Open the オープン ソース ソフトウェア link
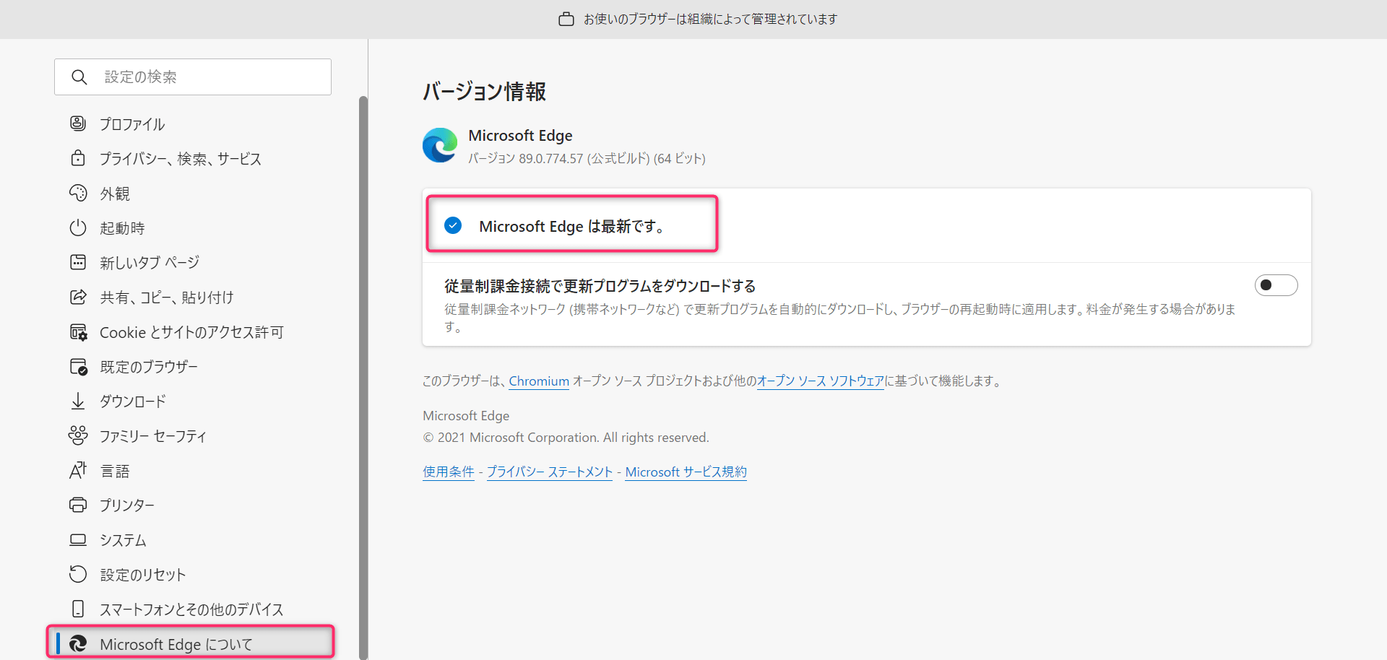This screenshot has height=660, width=1387. pyautogui.click(x=820, y=381)
